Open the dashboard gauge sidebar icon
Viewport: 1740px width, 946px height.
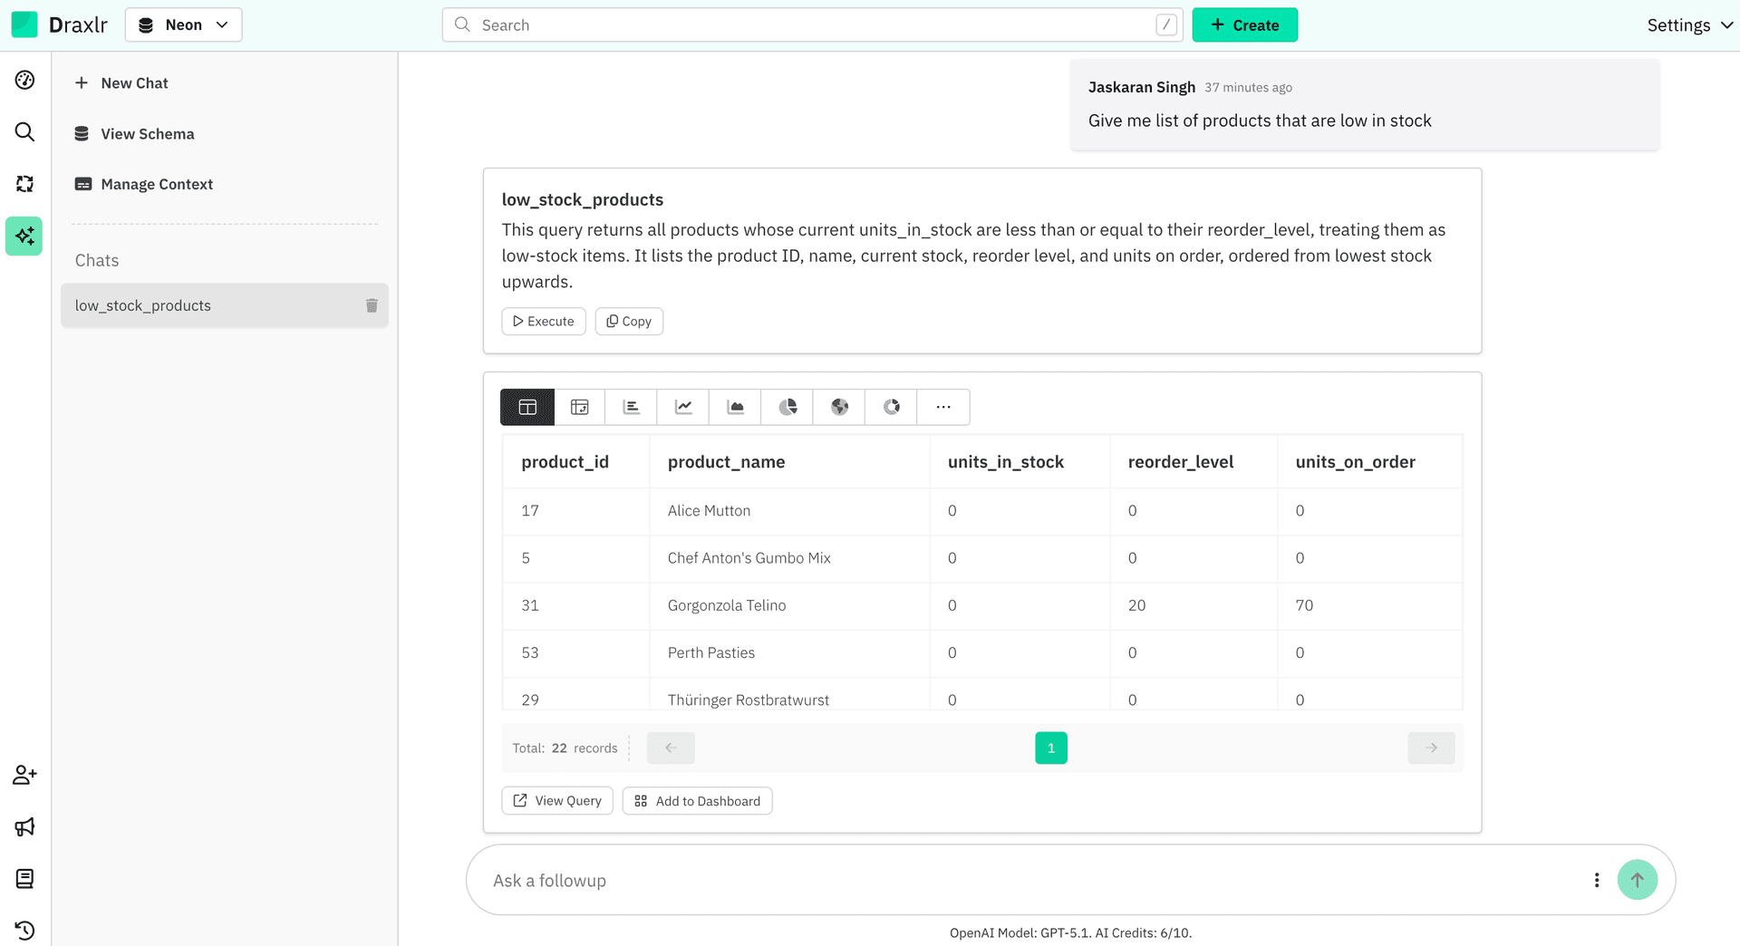point(24,81)
